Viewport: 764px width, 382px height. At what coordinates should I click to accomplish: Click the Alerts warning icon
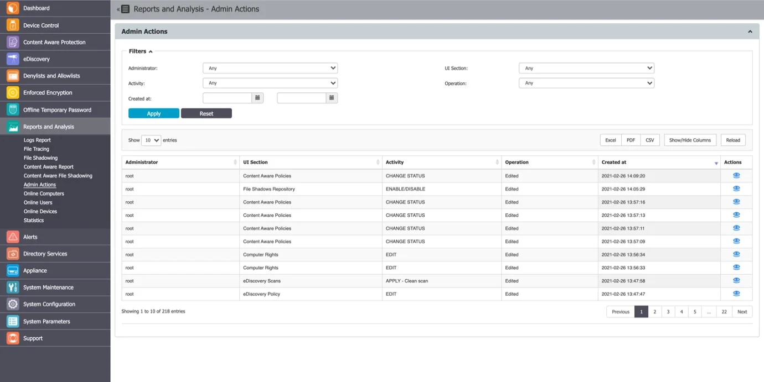[x=13, y=237]
